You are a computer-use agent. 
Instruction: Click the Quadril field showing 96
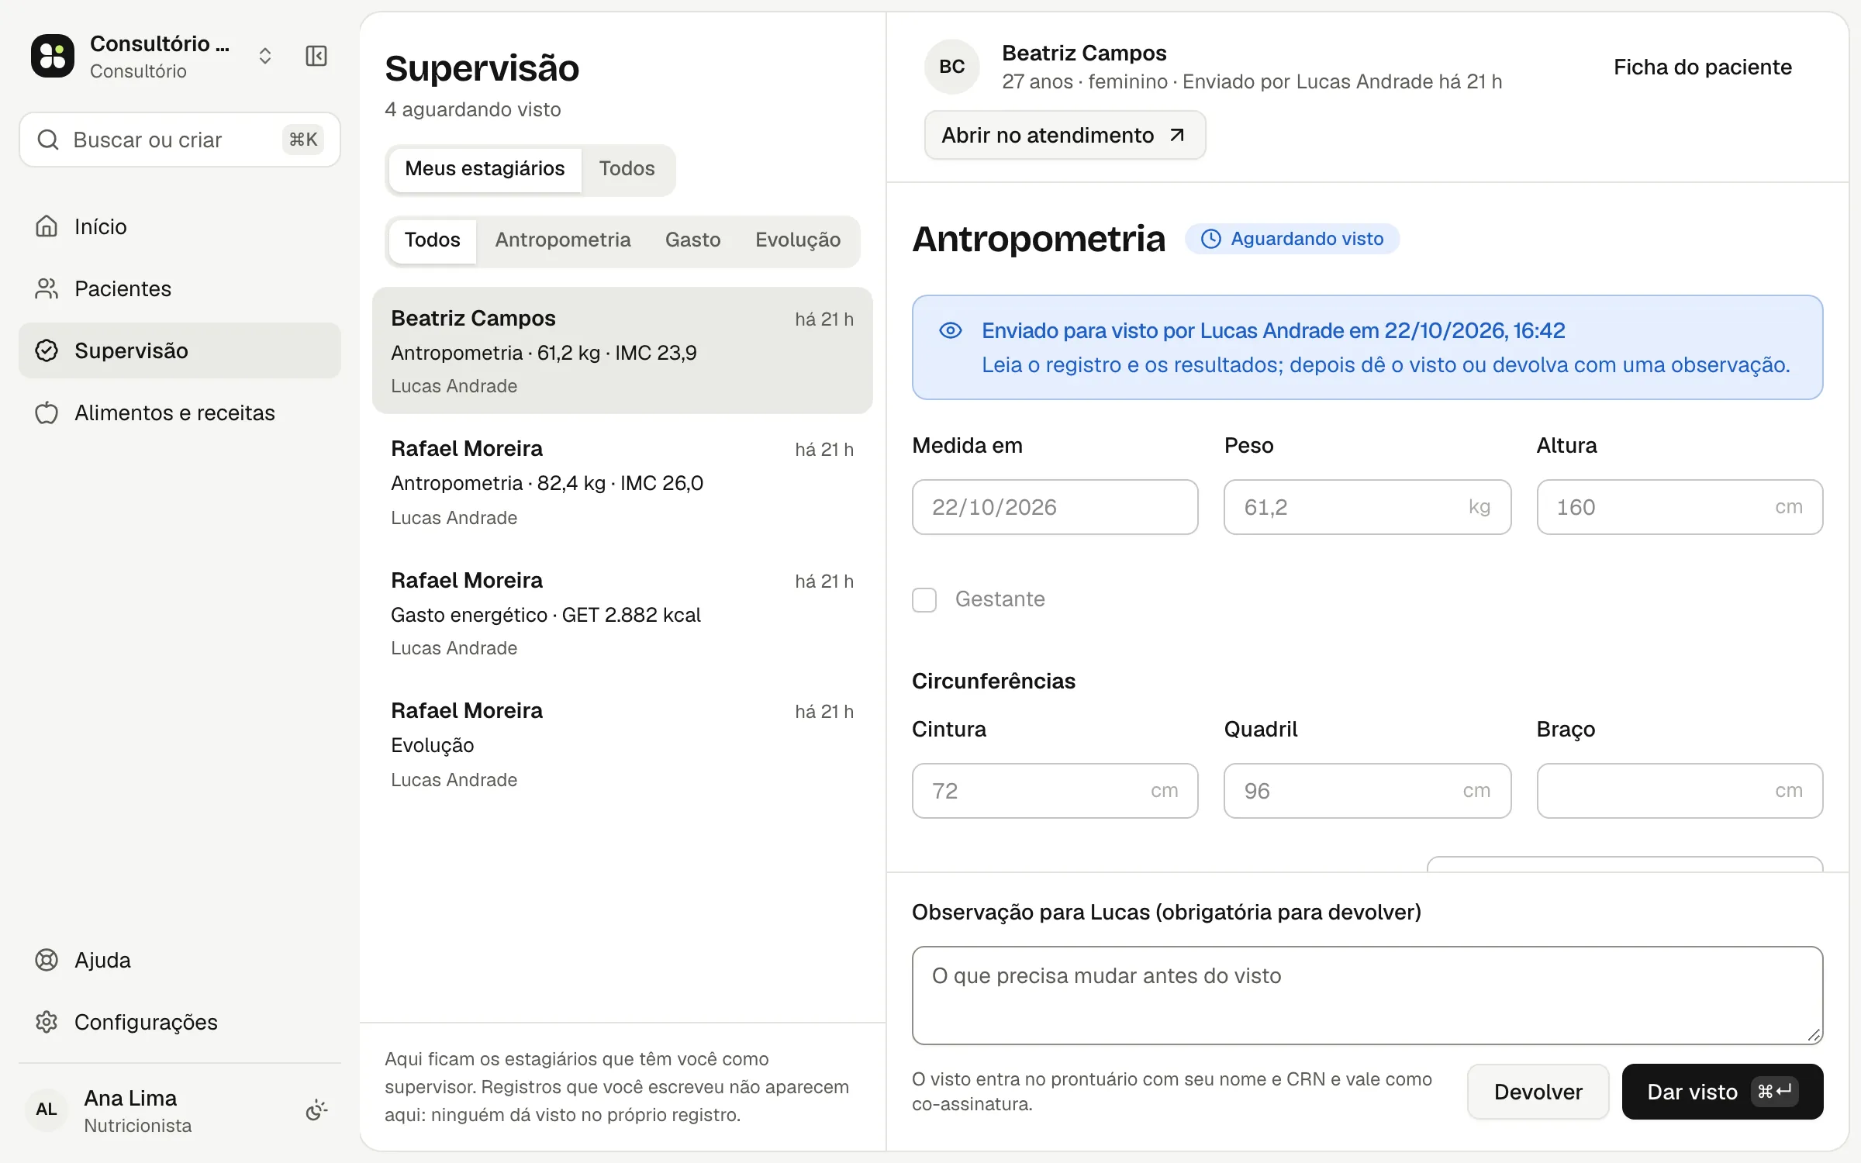[x=1367, y=791]
